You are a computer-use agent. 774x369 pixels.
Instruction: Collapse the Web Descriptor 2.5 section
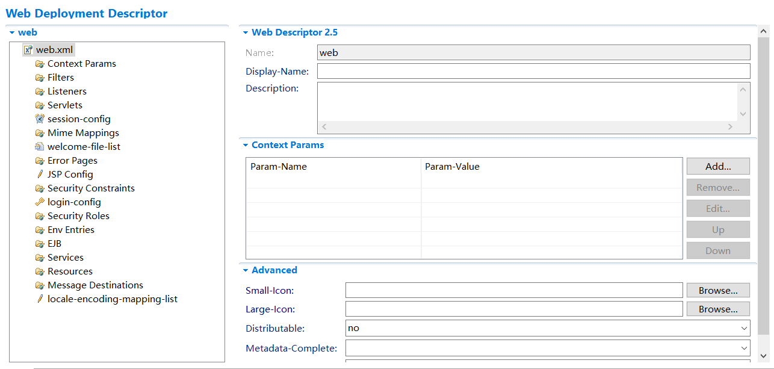point(246,33)
